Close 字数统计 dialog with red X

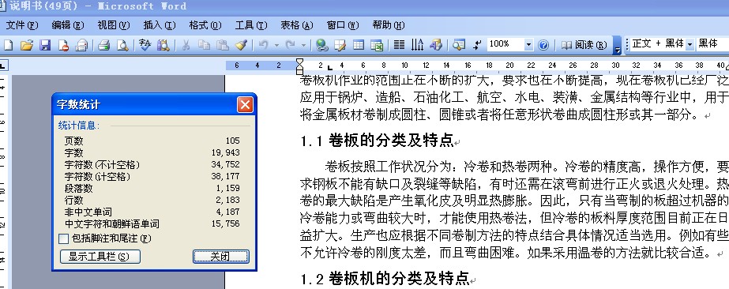point(245,104)
